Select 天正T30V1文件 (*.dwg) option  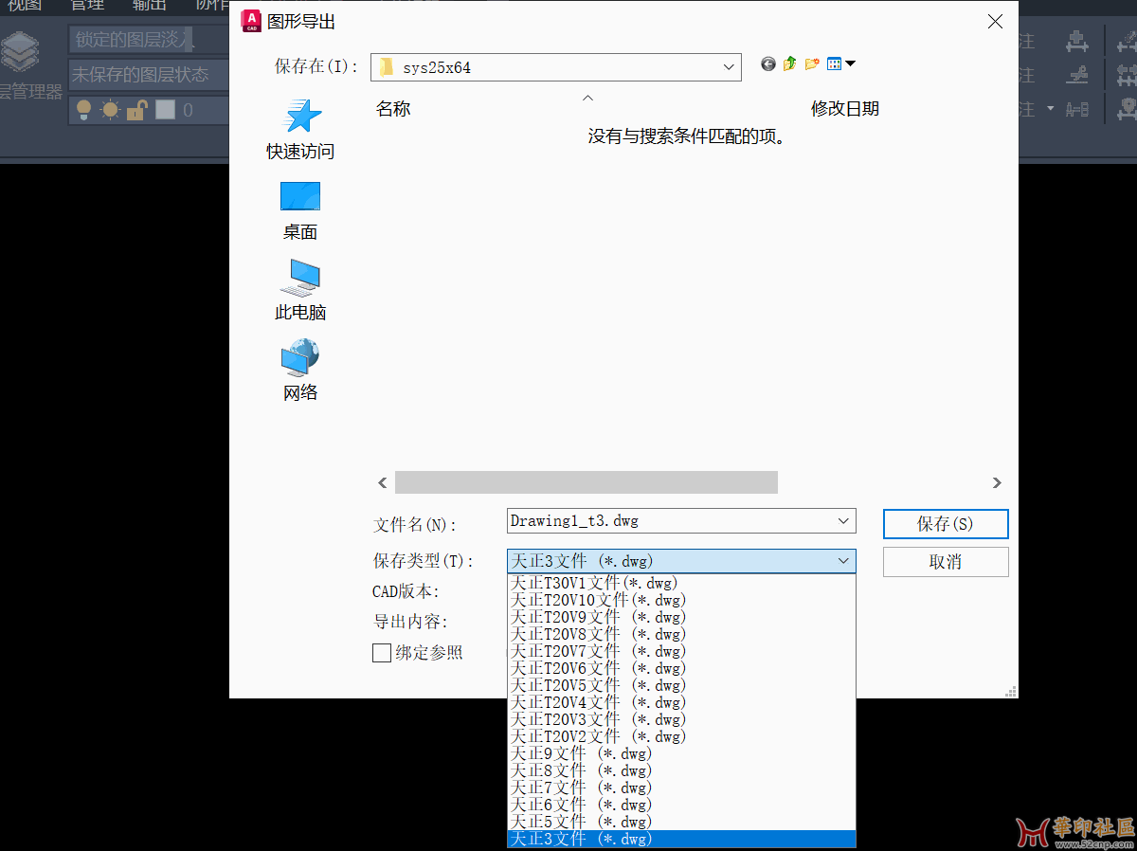[x=681, y=583]
